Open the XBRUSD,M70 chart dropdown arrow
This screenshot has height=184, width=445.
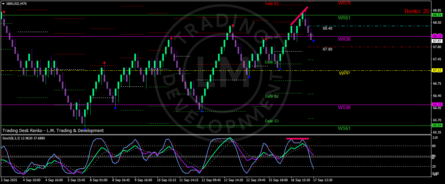pyautogui.click(x=3, y=3)
